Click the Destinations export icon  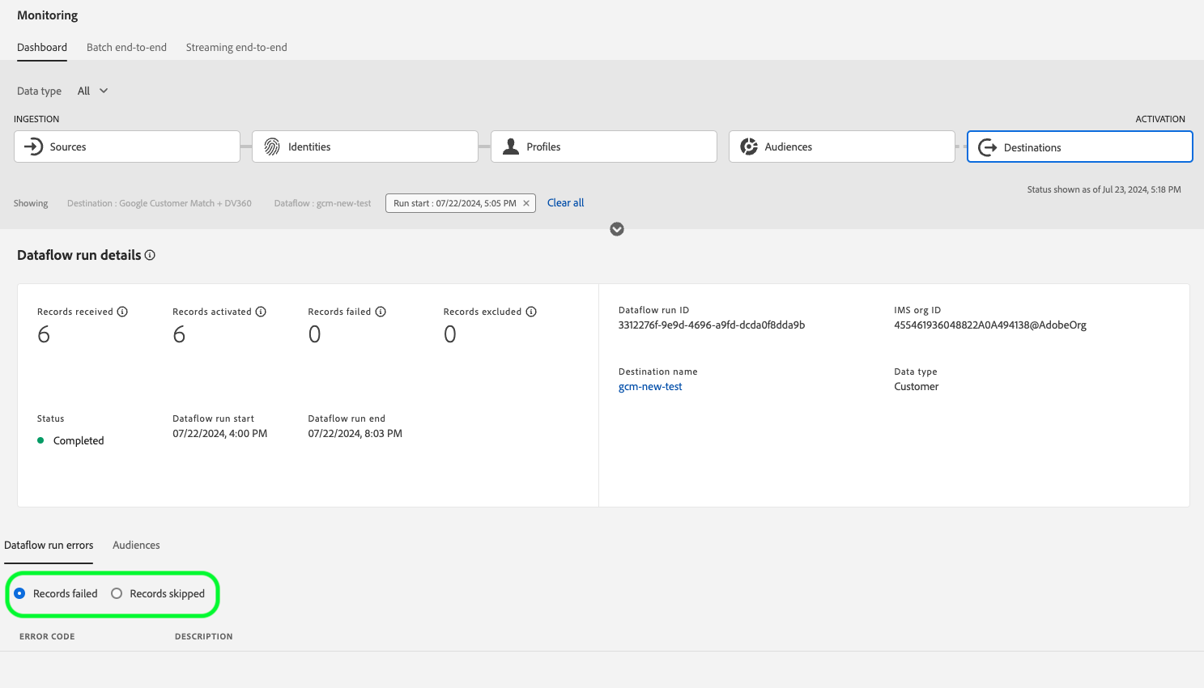(988, 147)
